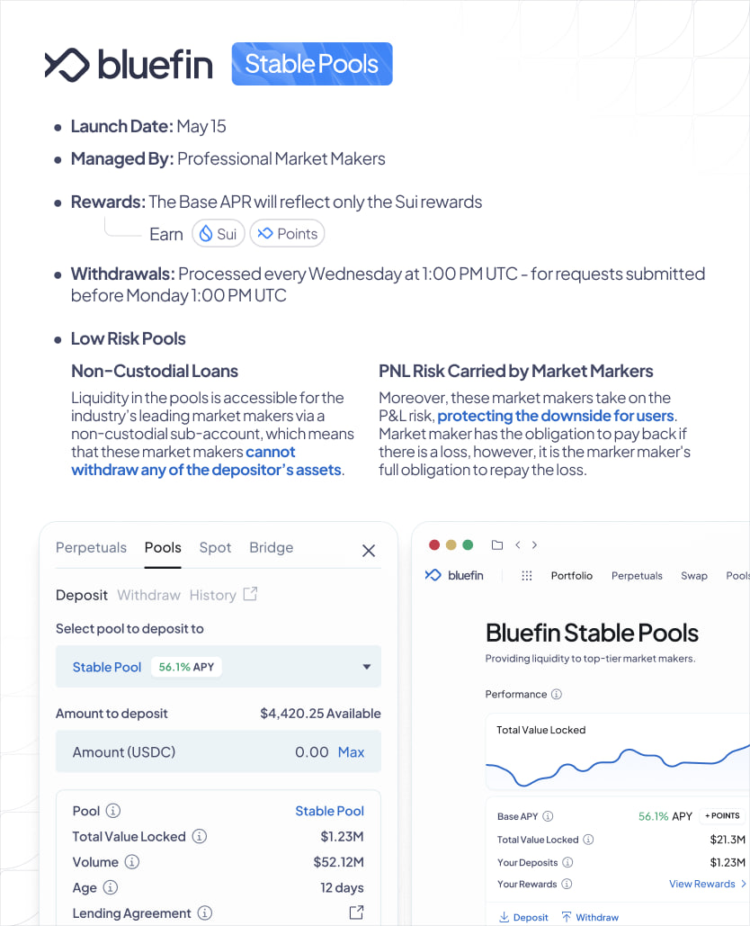Click the + POINTS button

pyautogui.click(x=722, y=816)
